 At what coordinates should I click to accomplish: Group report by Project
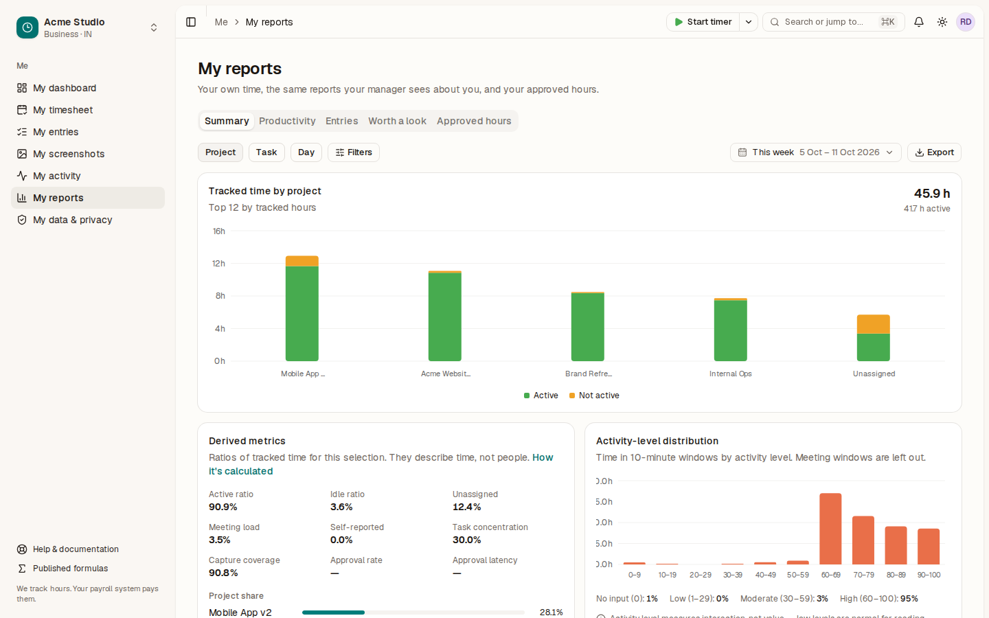click(x=220, y=152)
